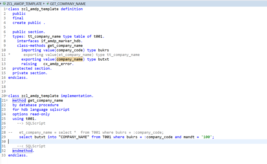Collapse the method fold at line 21

point(7,100)
